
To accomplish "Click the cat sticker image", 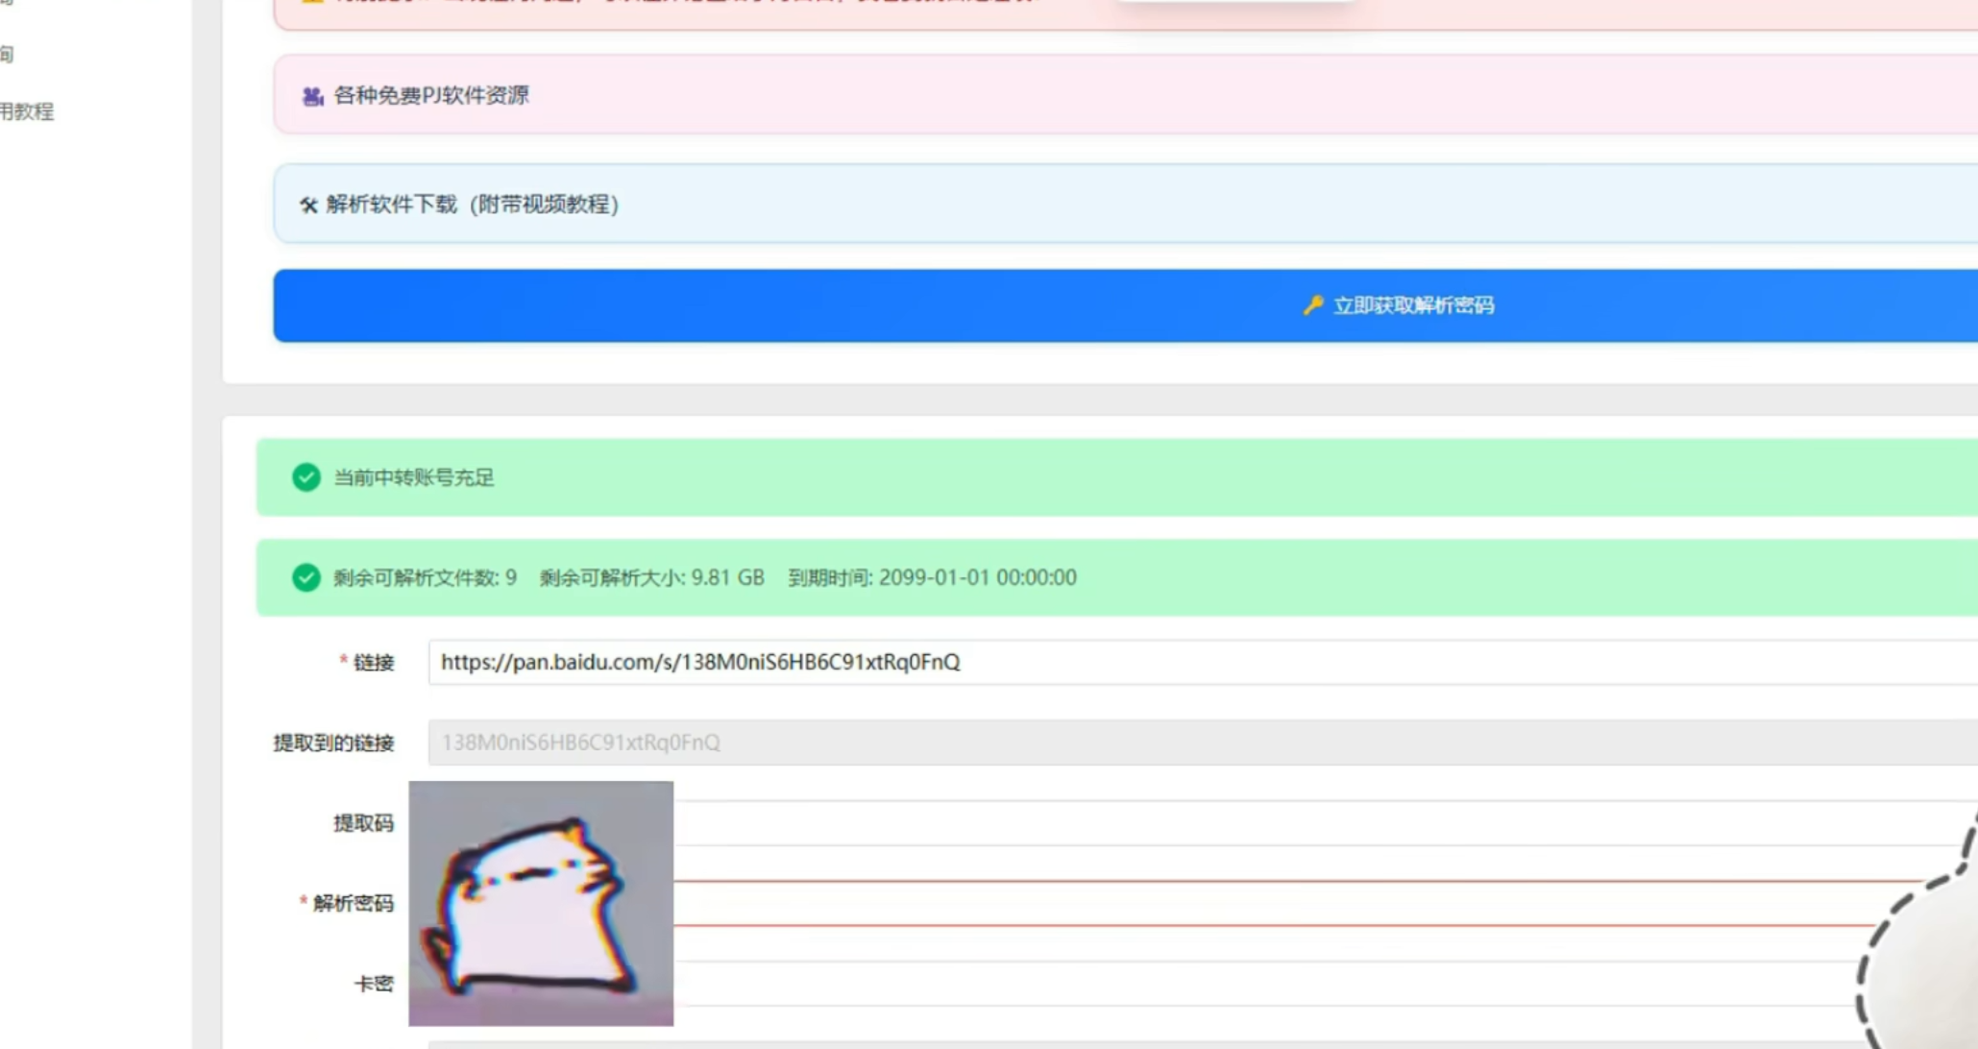I will (542, 903).
